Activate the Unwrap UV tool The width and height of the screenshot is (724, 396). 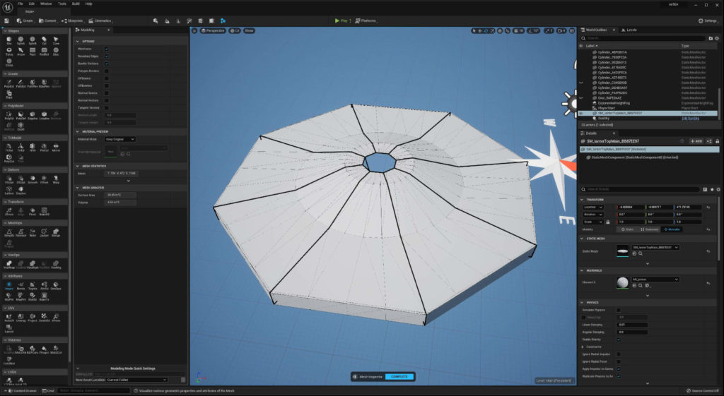(x=21, y=318)
